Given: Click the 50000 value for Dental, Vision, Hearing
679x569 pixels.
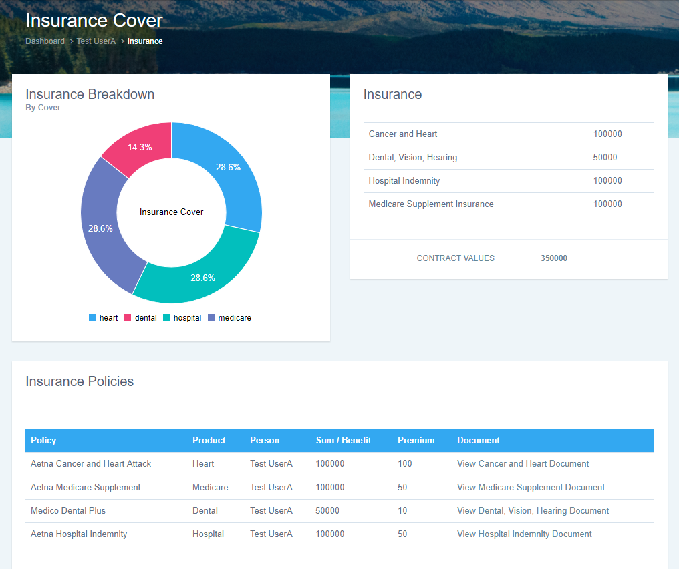Looking at the screenshot, I should pos(605,158).
